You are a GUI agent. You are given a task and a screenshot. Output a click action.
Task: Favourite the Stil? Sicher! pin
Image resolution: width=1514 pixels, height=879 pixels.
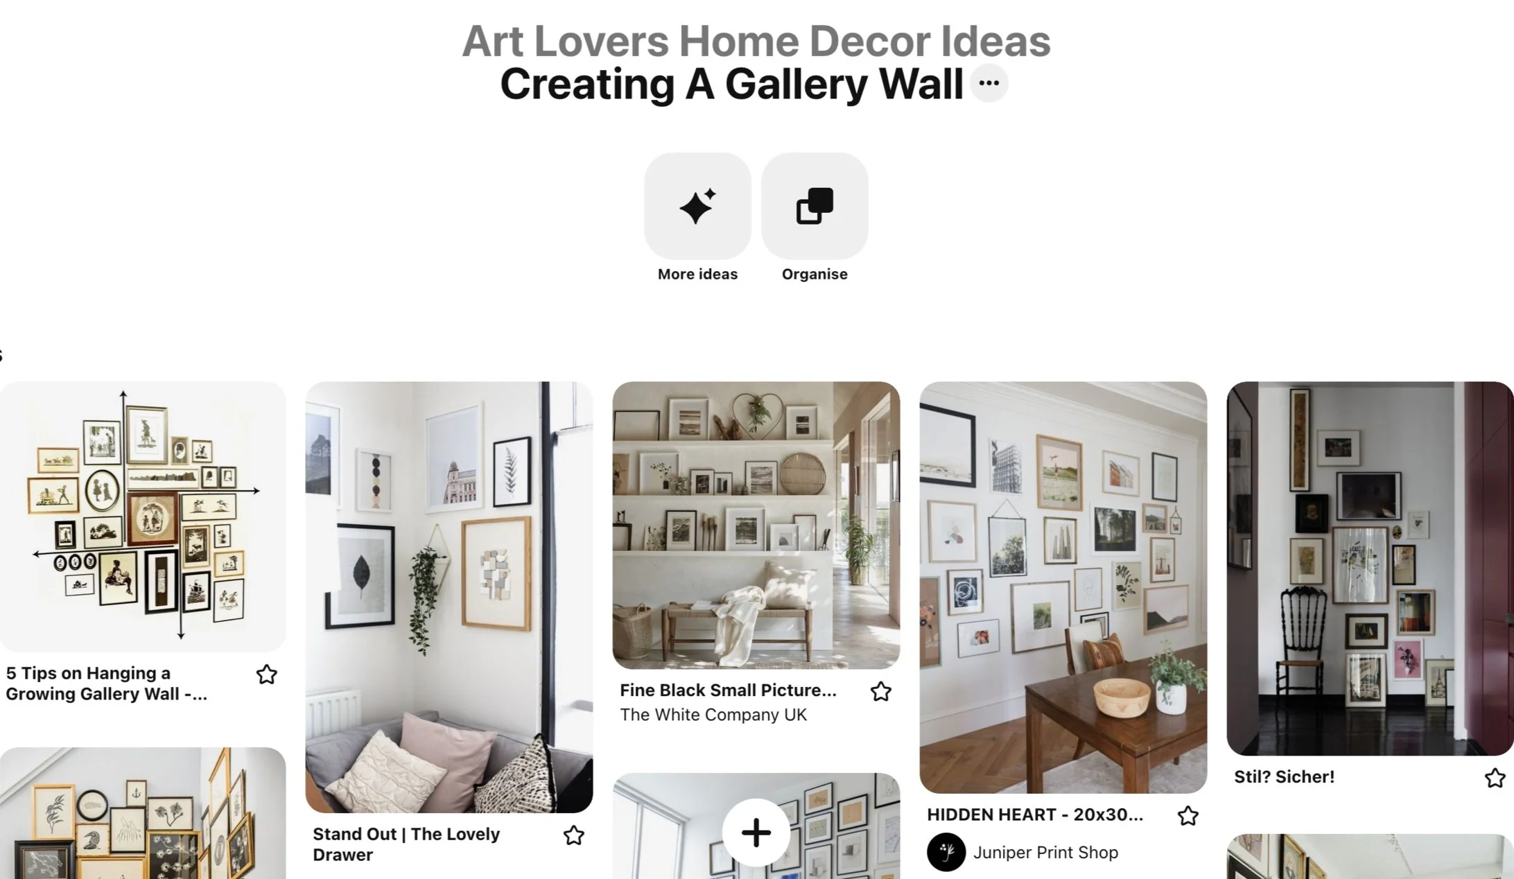[1495, 778]
